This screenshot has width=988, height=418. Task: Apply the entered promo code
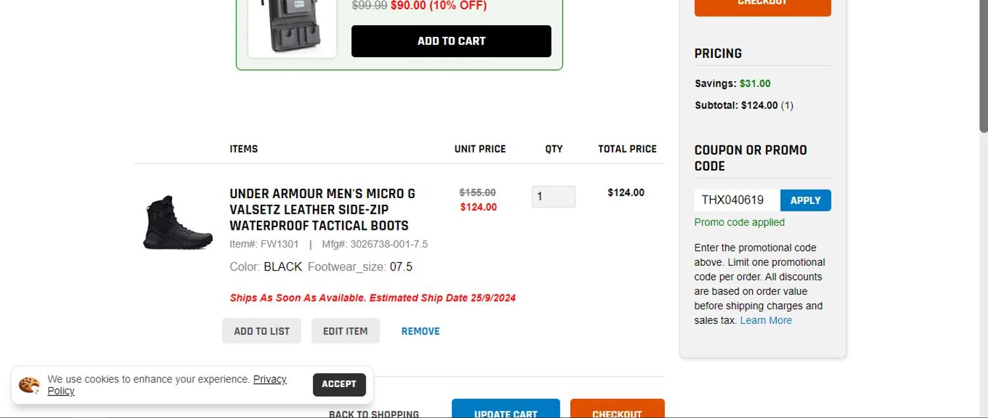tap(805, 200)
